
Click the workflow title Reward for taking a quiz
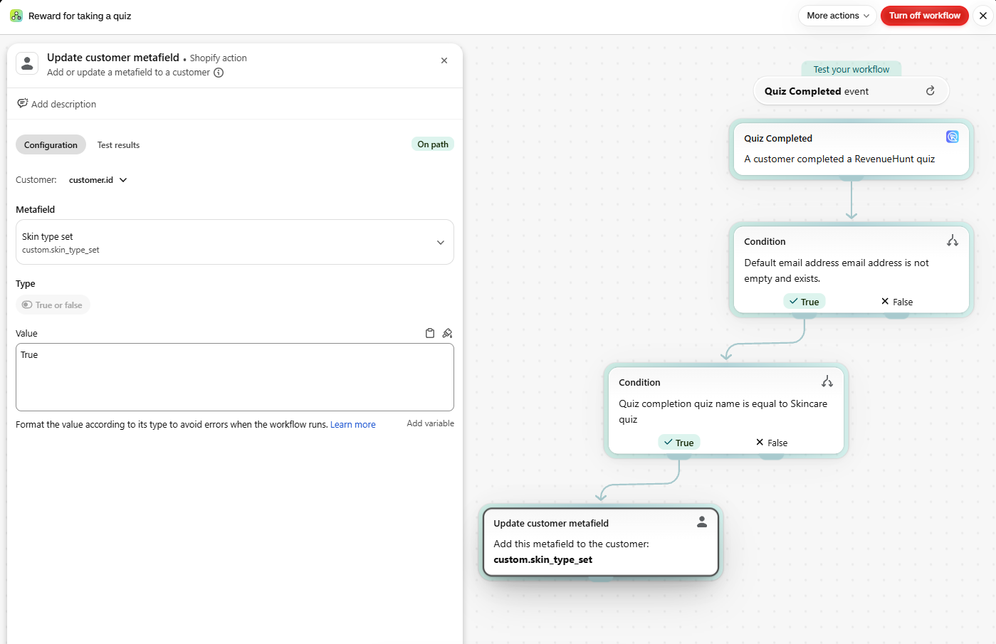point(80,16)
